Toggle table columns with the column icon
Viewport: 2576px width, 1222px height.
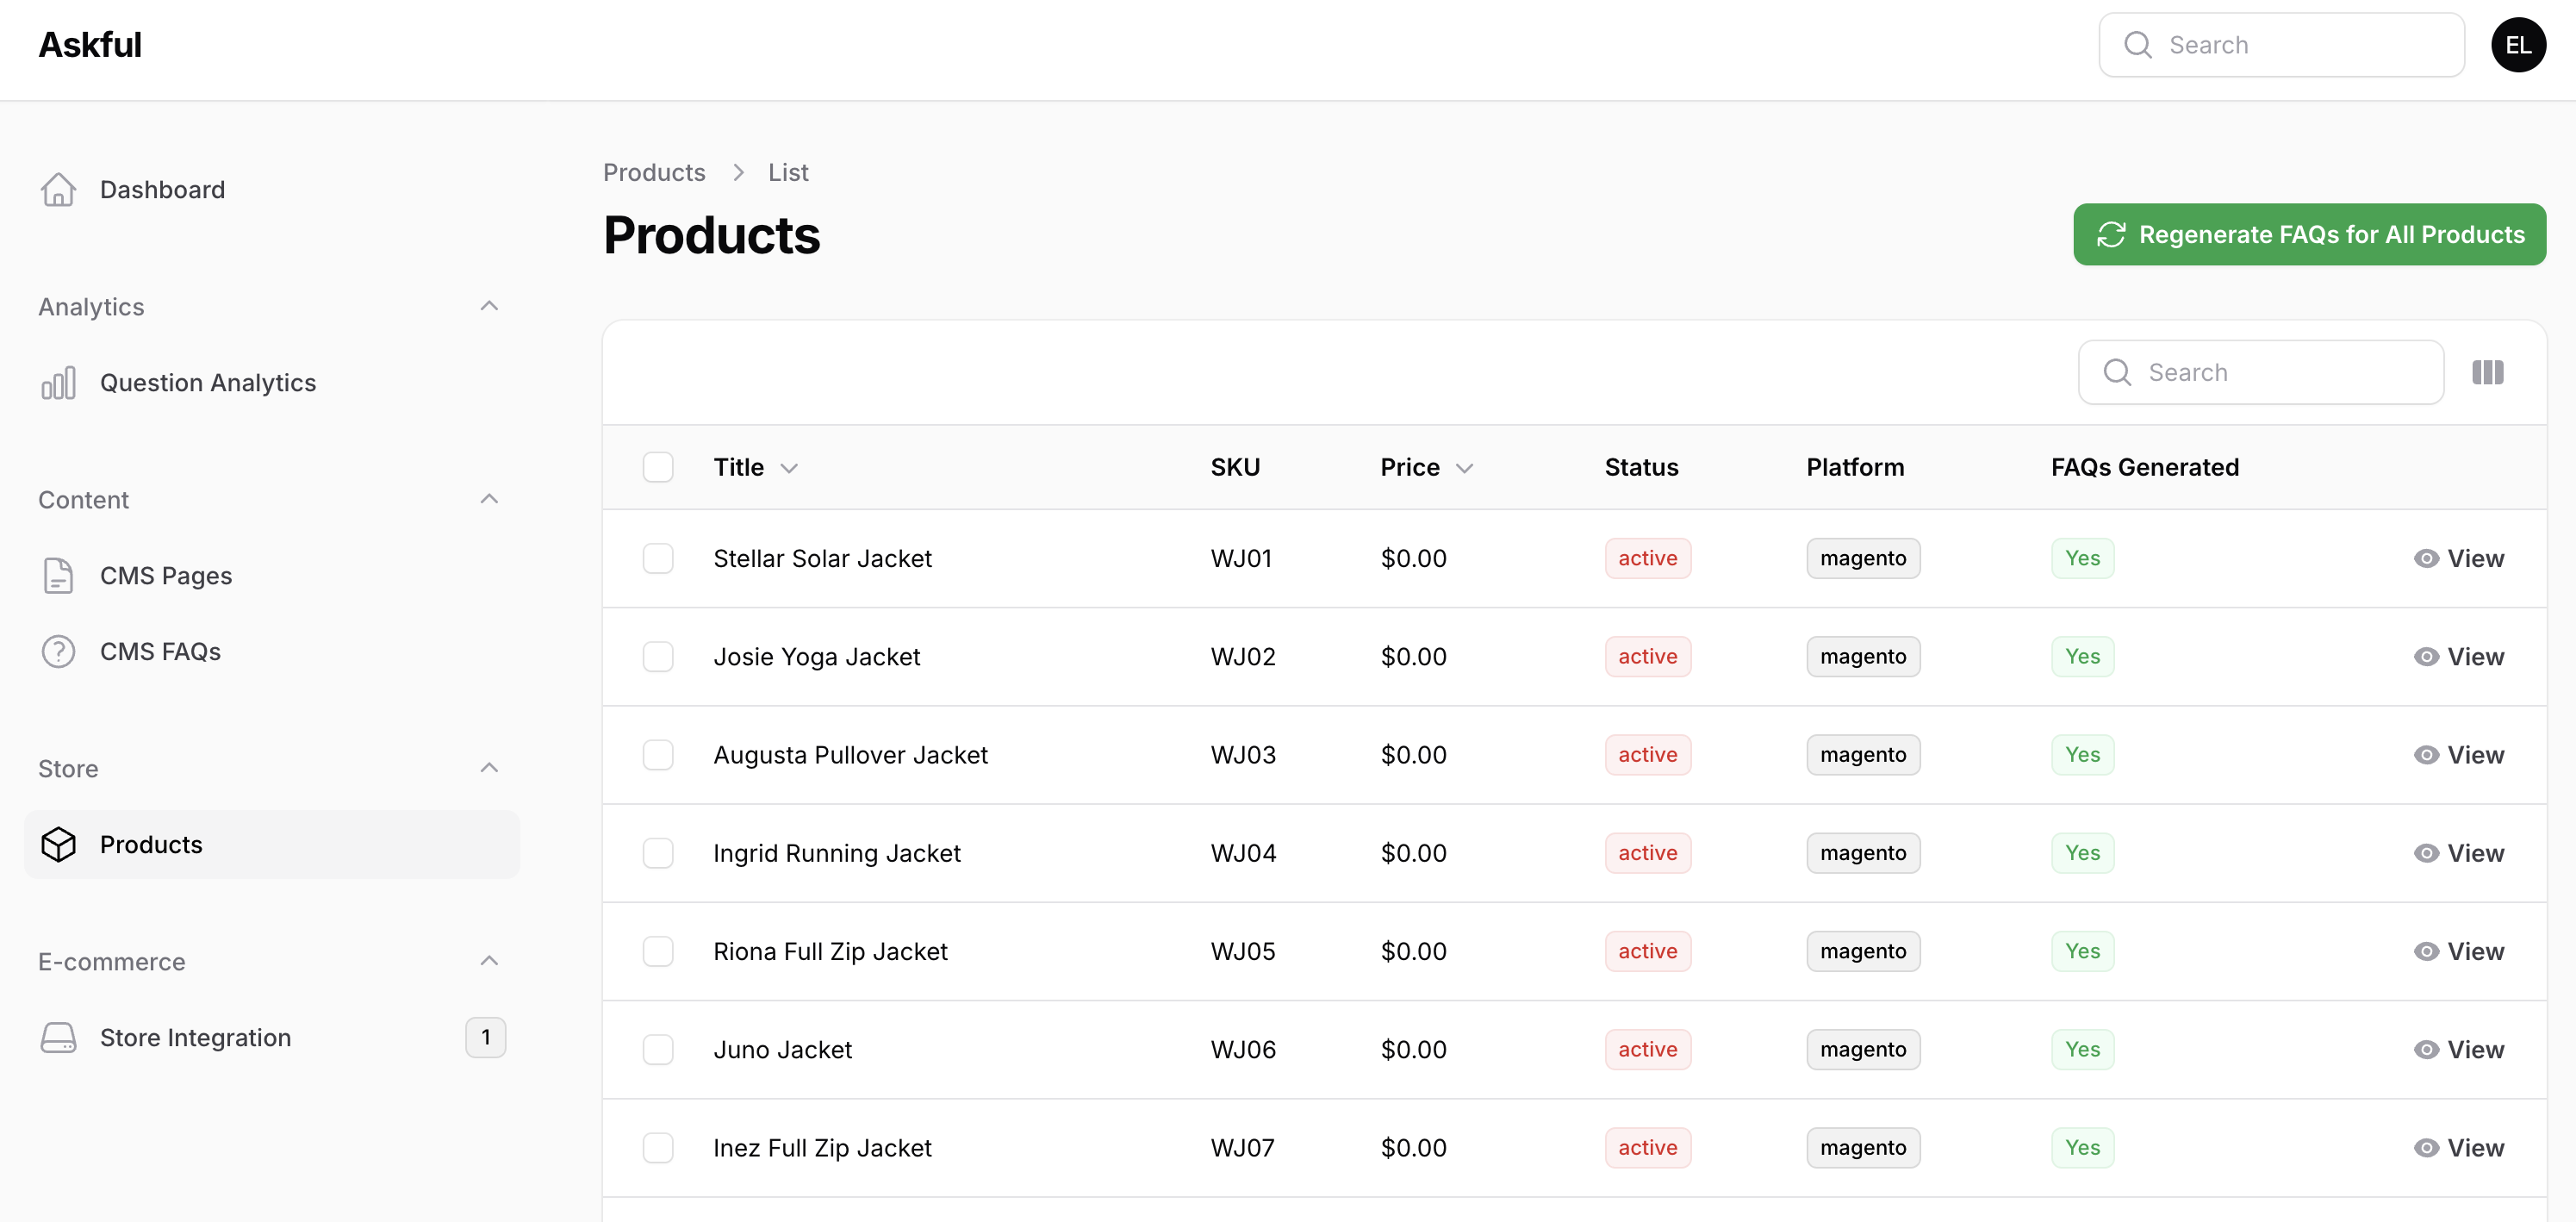2487,372
